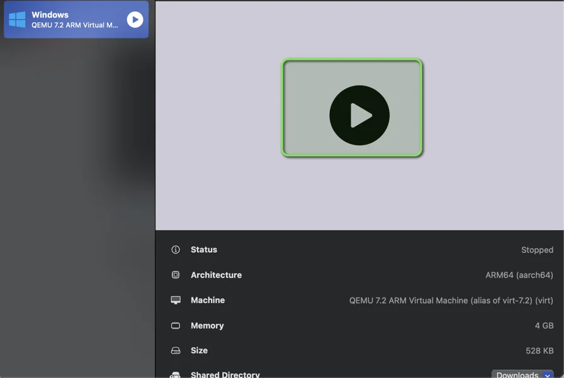Click the "QEMU 7.2 ARM Virtual M..." subtitle
Viewport: 564px width, 378px height.
(x=75, y=25)
